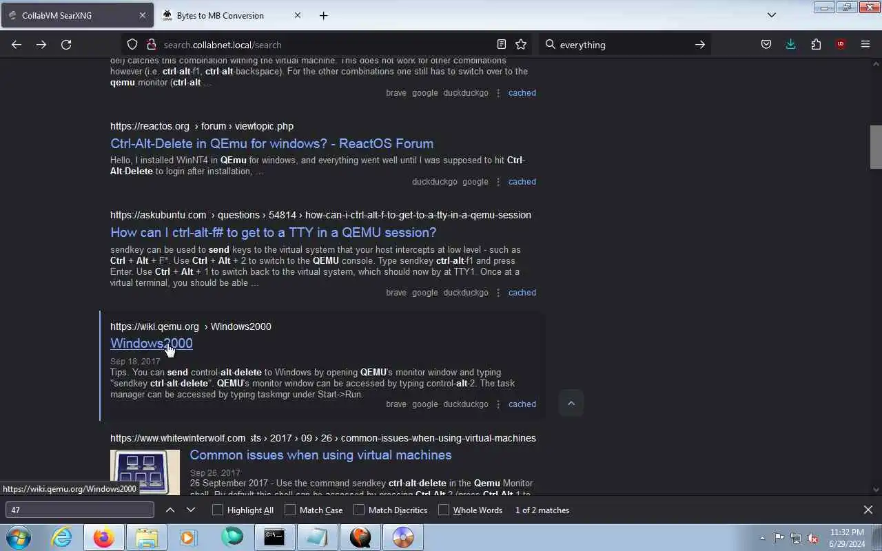882x551 pixels.
Task: Open cached link for the topmost result
Action: click(522, 93)
